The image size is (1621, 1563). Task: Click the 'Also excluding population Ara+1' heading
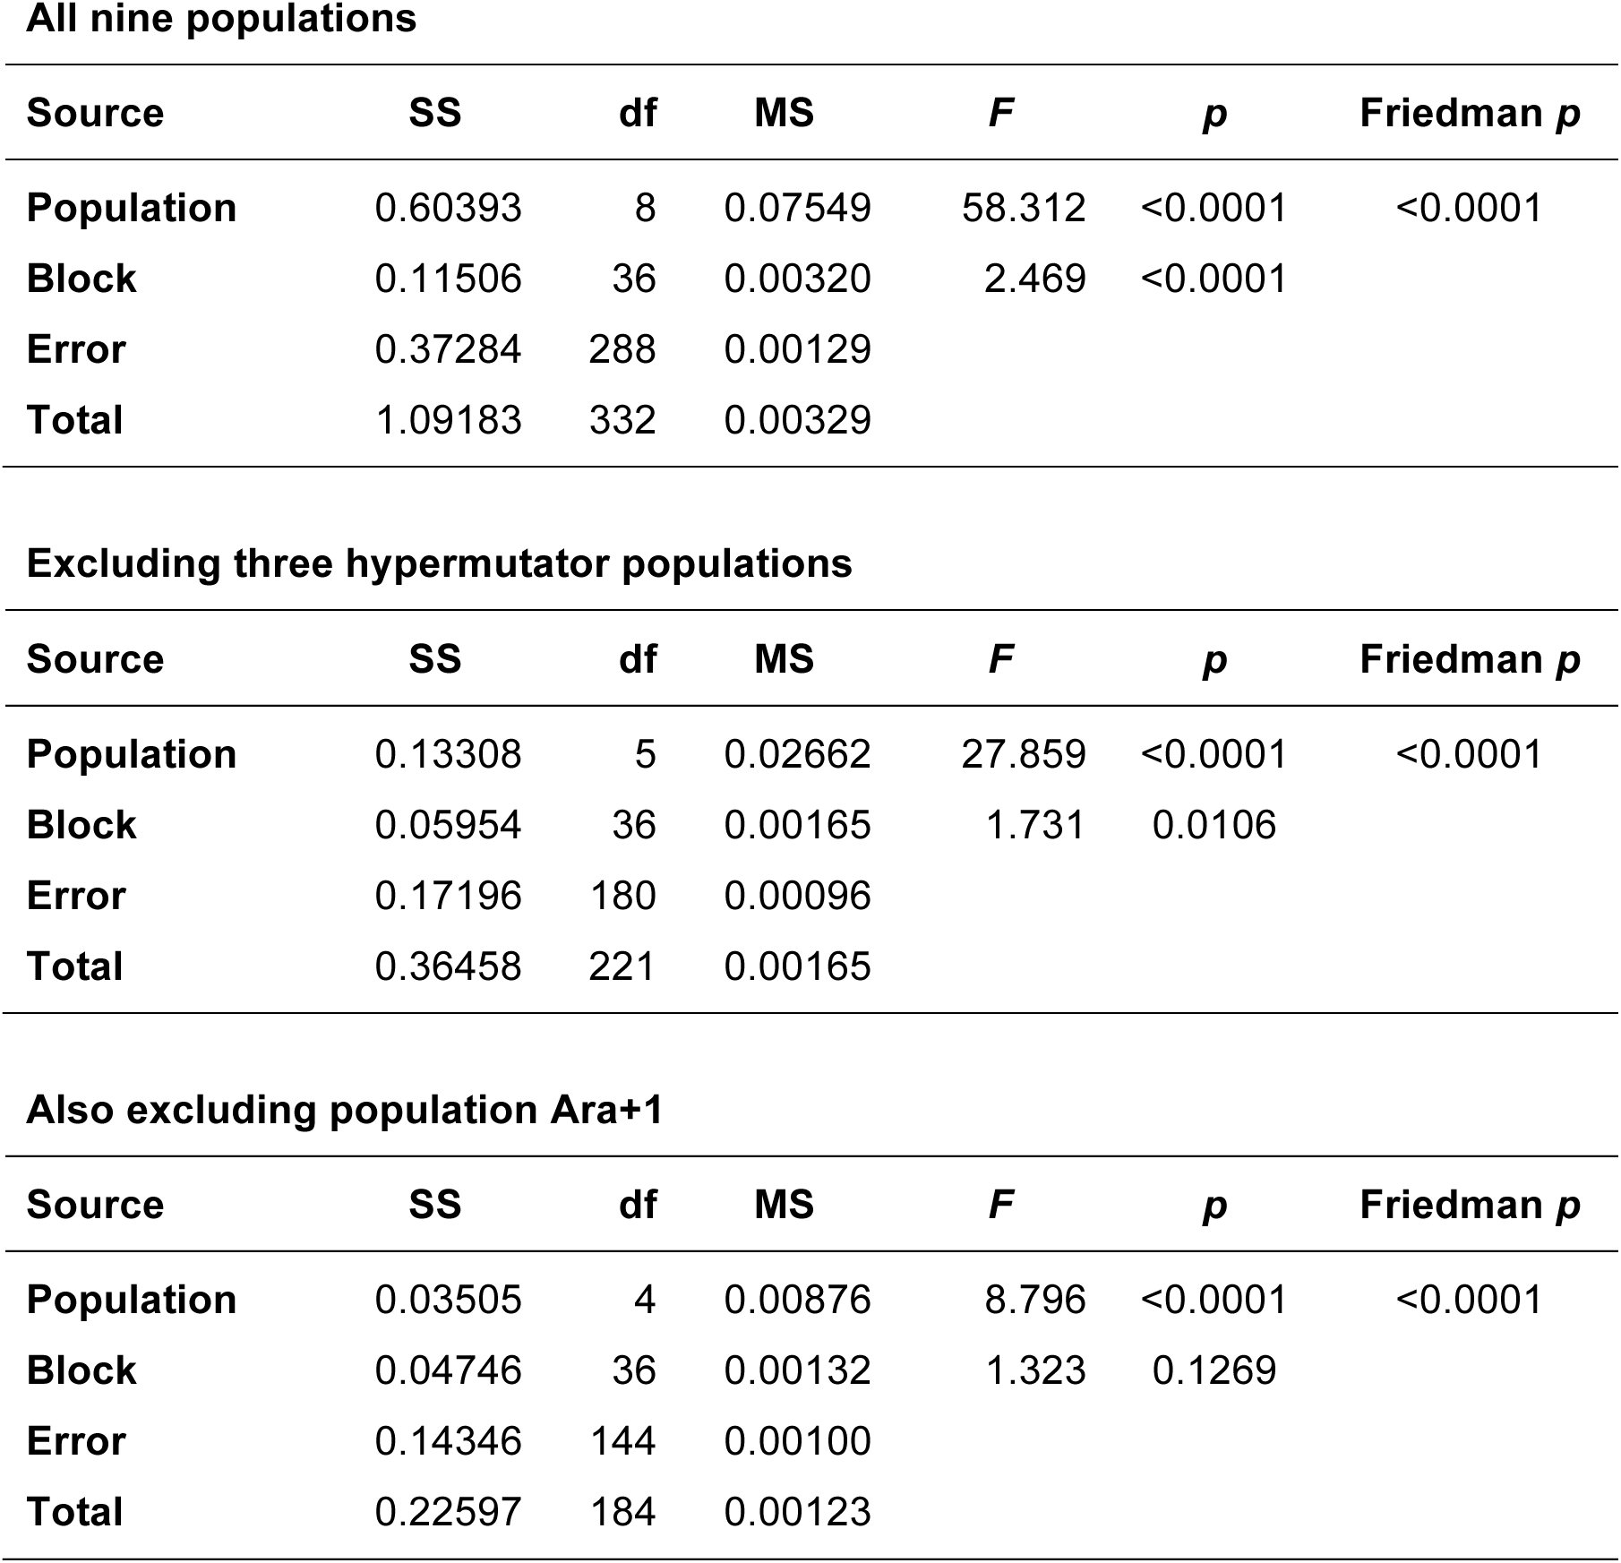(x=344, y=1110)
